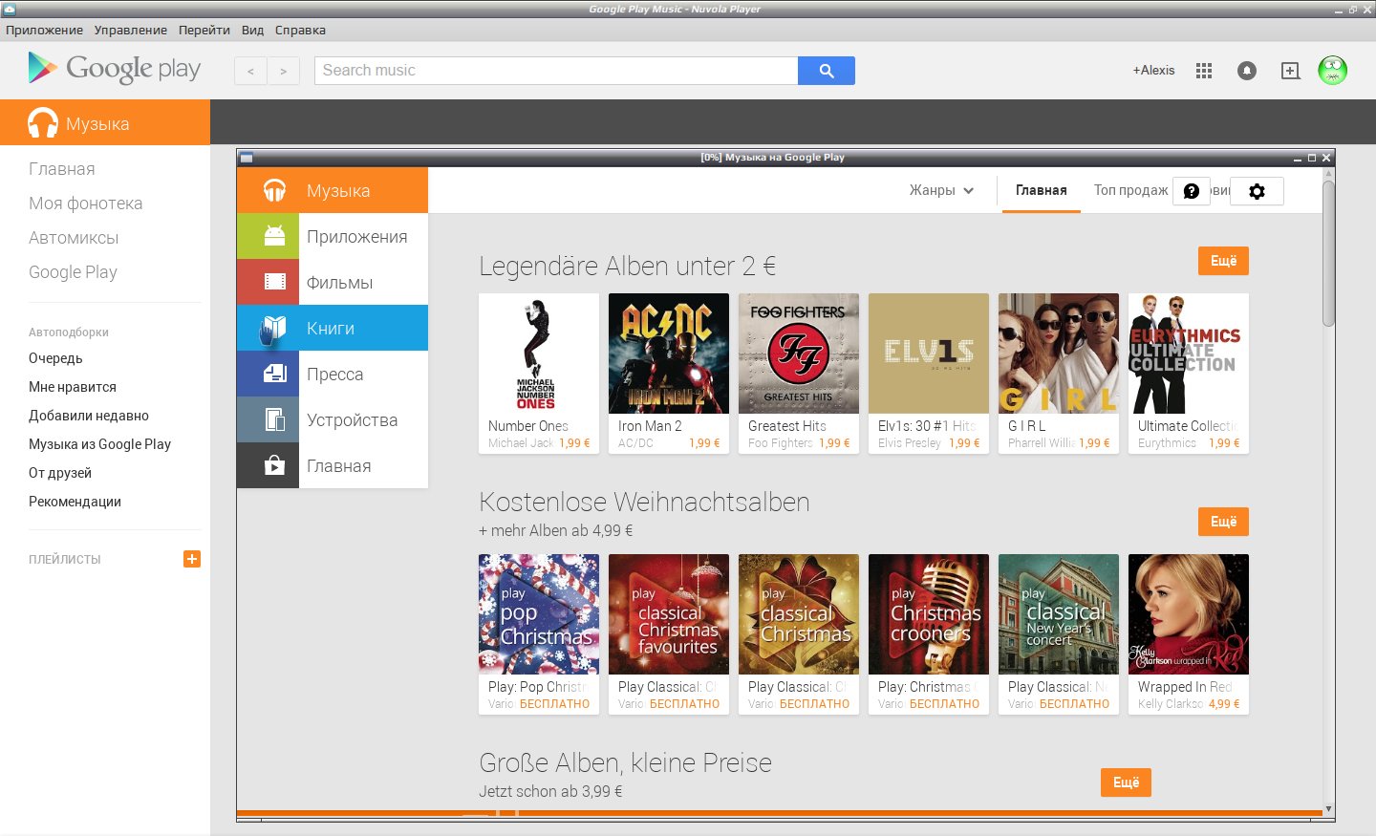Click the search magnifier button
Image resolution: width=1376 pixels, height=836 pixels.
pyautogui.click(x=827, y=71)
